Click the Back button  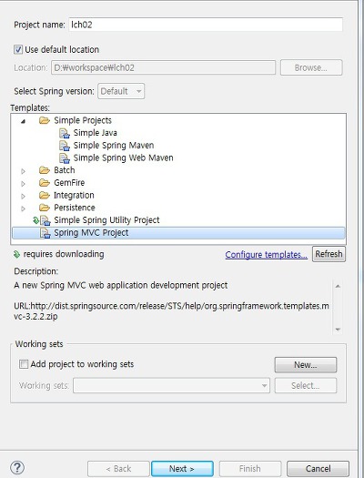click(x=118, y=469)
